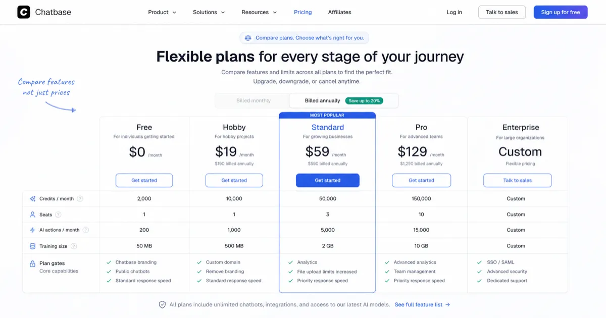Click the Chatbase logo icon
The height and width of the screenshot is (318, 606).
[24, 12]
